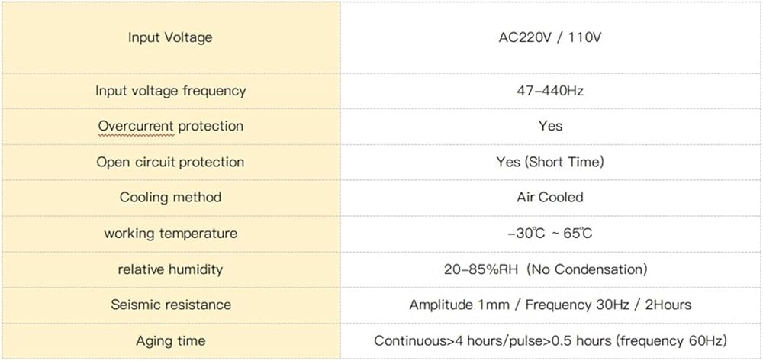Screen dimensions: 763x361
Task: Click the underlined Overcurrent word
Action: (137, 126)
